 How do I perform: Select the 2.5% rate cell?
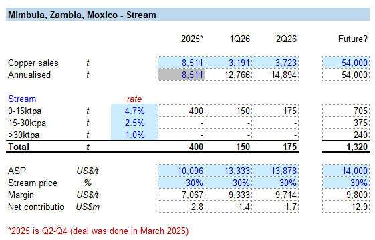tap(134, 123)
